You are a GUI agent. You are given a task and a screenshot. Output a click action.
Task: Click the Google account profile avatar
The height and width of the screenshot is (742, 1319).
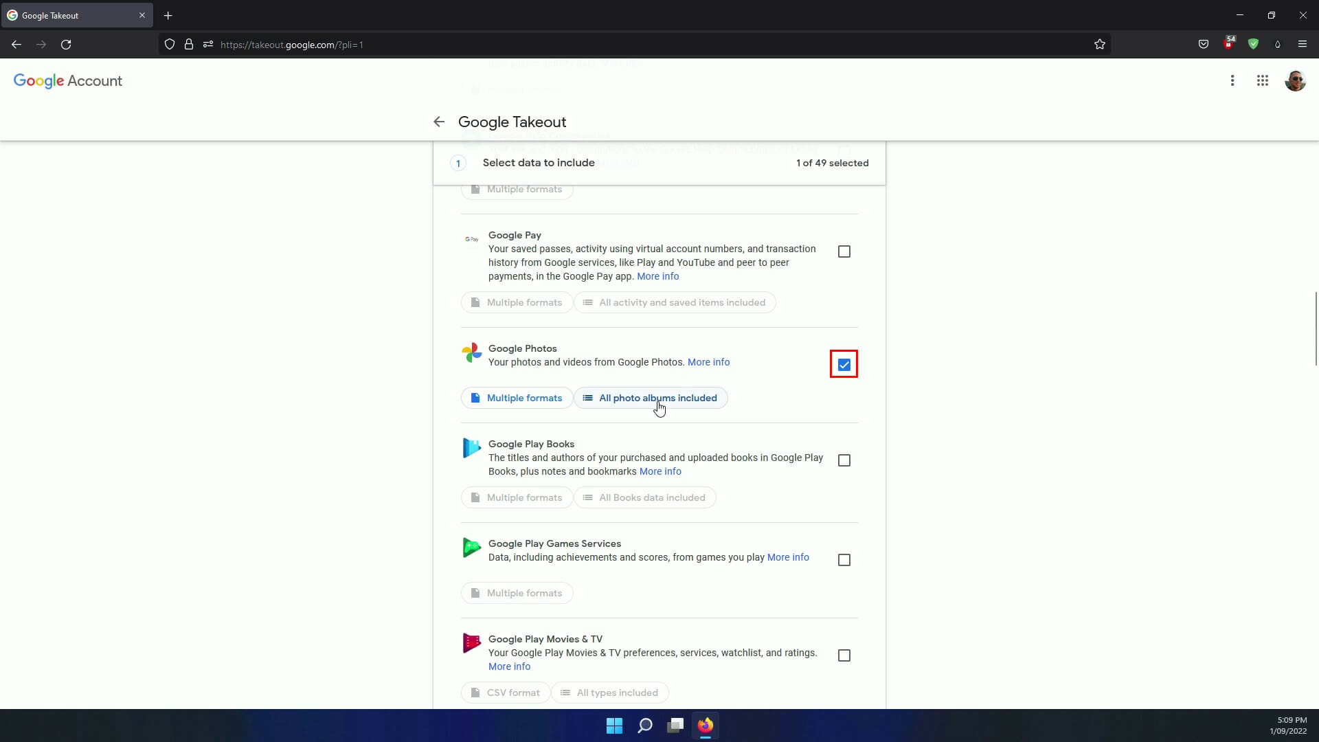pos(1296,80)
